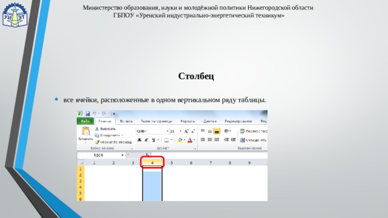Center text horizontally icon
388x218 pixels.
pos(210,140)
